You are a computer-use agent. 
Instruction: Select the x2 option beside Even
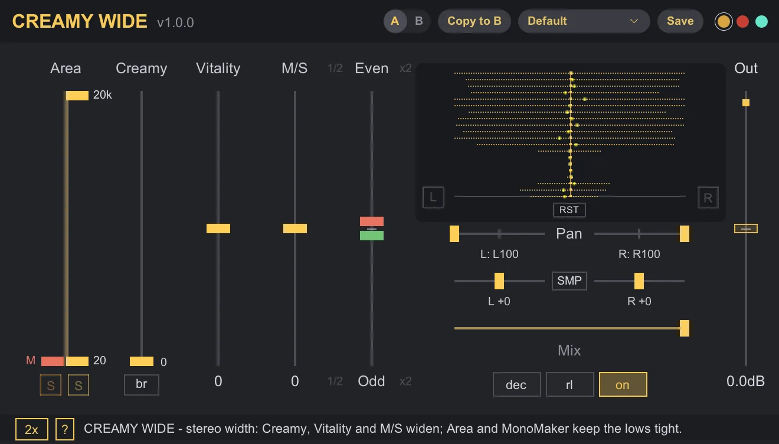tap(405, 68)
